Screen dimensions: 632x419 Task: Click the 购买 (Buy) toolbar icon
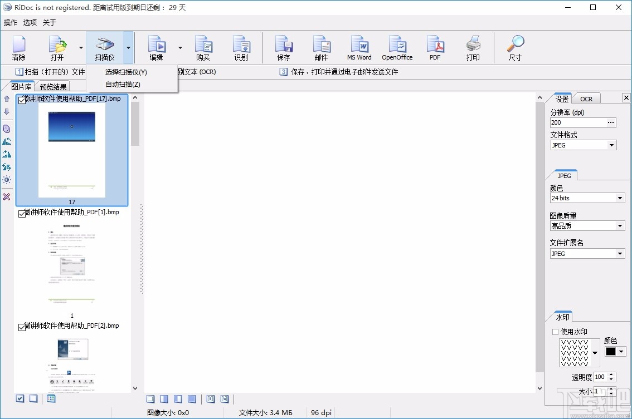203,47
